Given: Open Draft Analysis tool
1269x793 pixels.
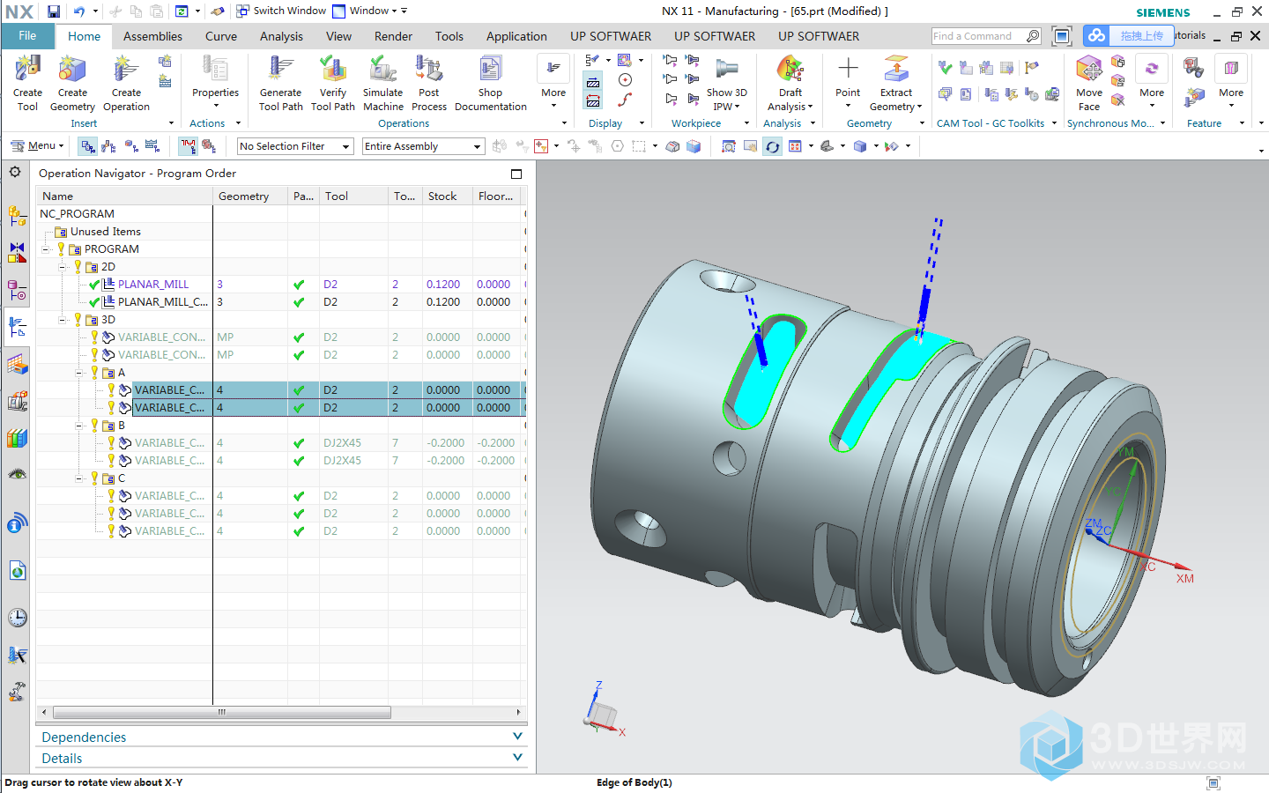Looking at the screenshot, I should 790,83.
